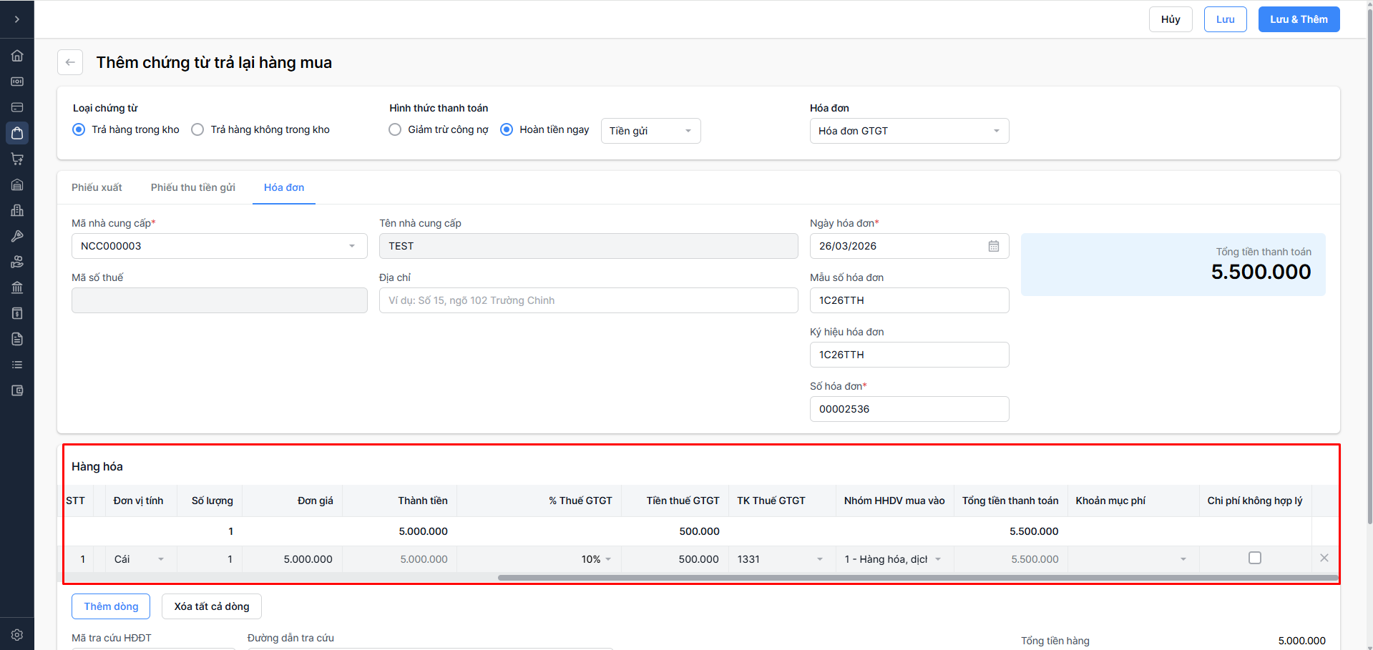Open the supplier code NCC000003 dropdown
This screenshot has height=650, width=1373.
(219, 246)
